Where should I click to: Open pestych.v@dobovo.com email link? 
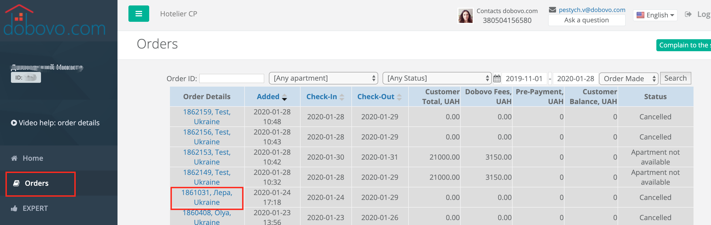point(592,10)
